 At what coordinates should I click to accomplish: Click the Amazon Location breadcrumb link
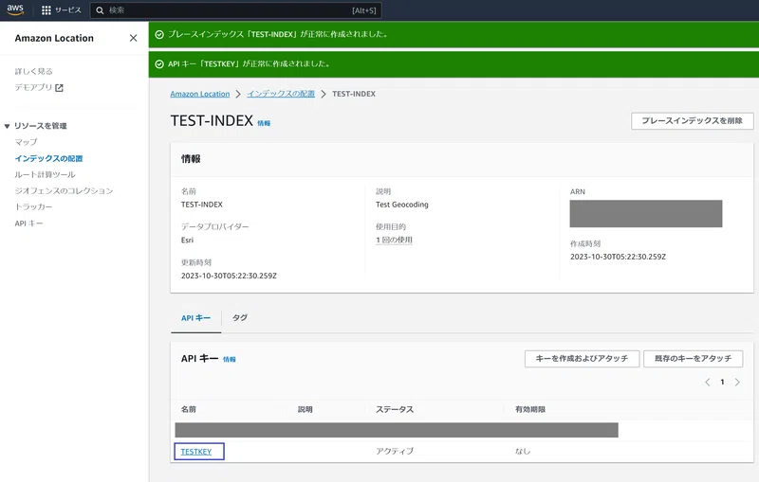point(200,94)
